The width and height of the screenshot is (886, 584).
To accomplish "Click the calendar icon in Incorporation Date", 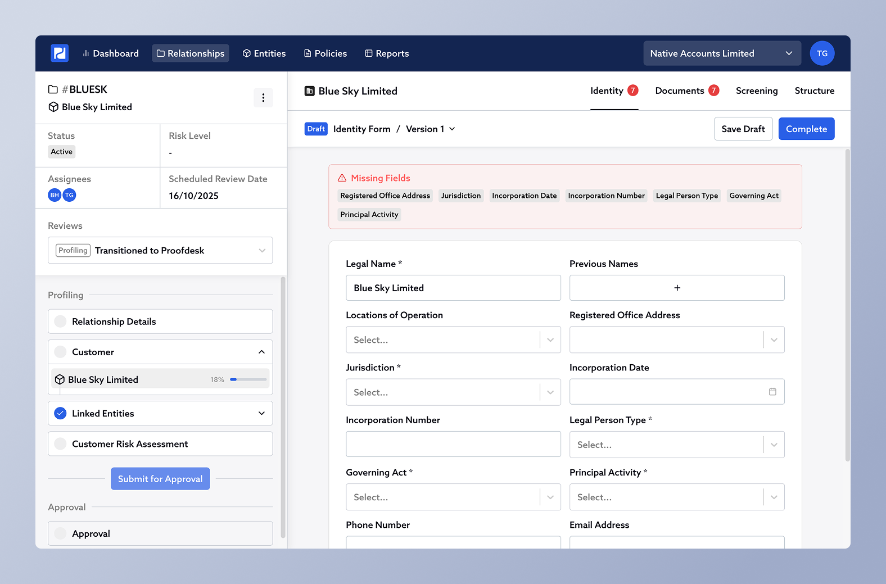I will click(772, 392).
